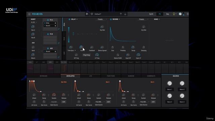This screenshot has height=121, width=215.
Task: Turn the reverb Dry/Wet knob
Action: [143, 27]
